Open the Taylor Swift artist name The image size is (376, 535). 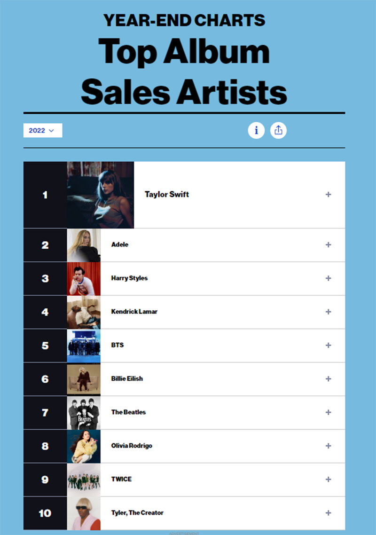pos(167,195)
